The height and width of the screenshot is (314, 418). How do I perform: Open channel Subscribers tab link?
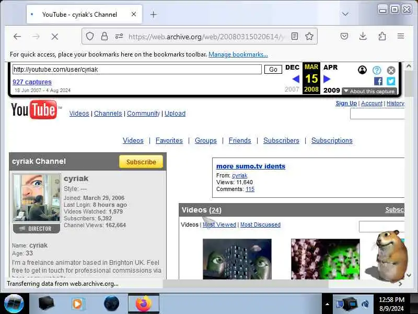point(281,140)
